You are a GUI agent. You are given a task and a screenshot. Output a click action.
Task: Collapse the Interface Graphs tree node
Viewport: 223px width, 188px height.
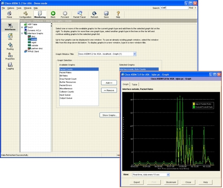[x=22, y=33]
